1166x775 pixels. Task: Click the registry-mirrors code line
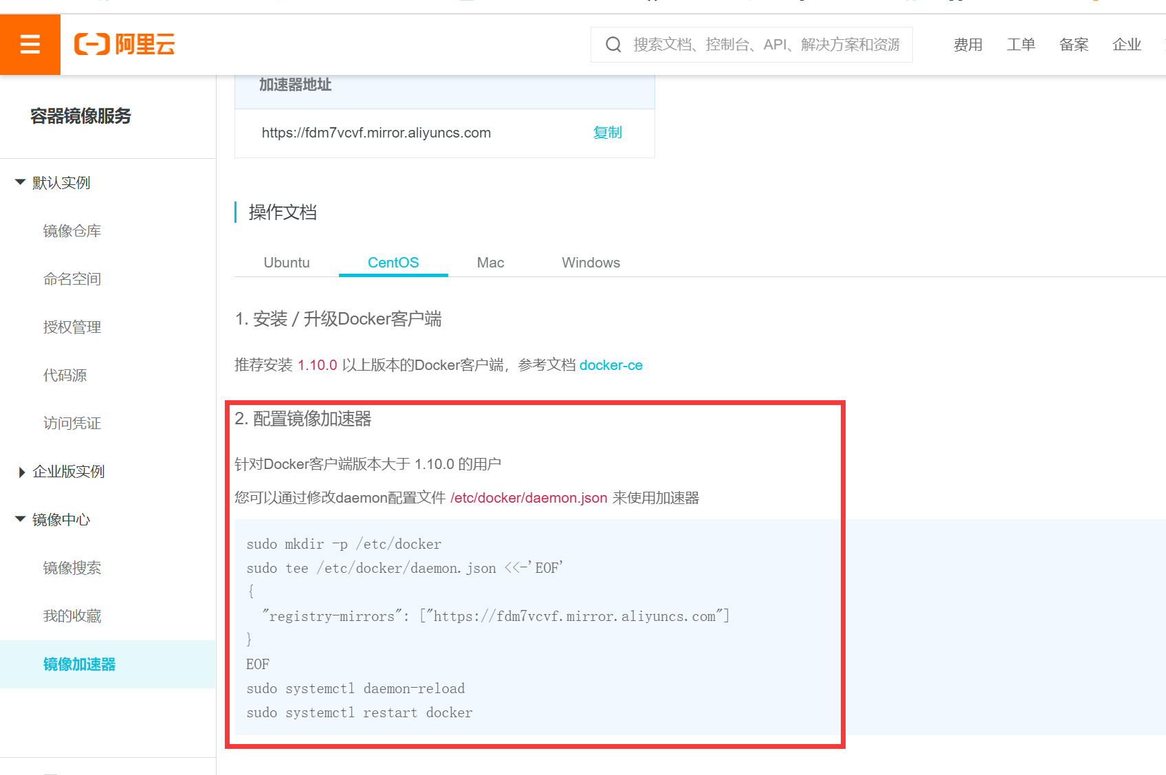496,616
